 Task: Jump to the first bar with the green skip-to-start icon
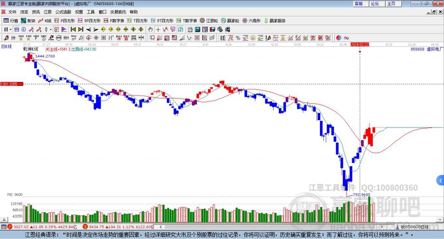(73, 29)
